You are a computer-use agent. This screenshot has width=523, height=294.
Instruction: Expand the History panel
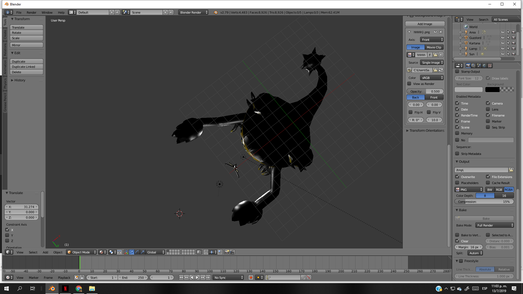coord(19,80)
